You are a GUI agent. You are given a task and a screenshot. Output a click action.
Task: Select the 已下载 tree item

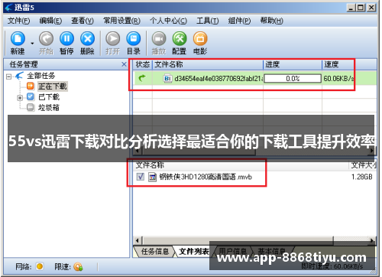(x=49, y=97)
